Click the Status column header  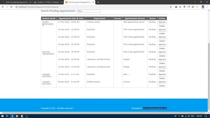click(152, 18)
